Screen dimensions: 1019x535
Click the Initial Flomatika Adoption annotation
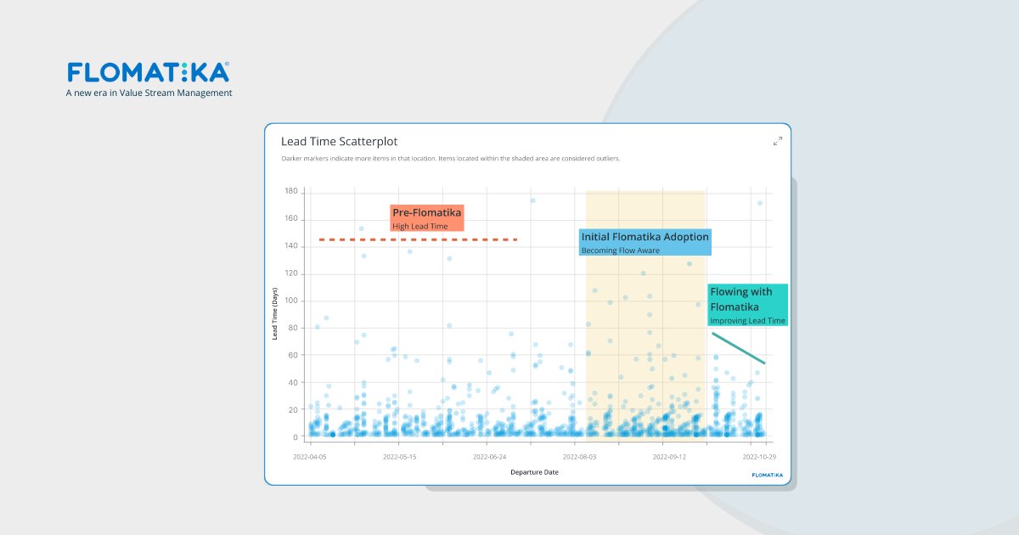[645, 242]
